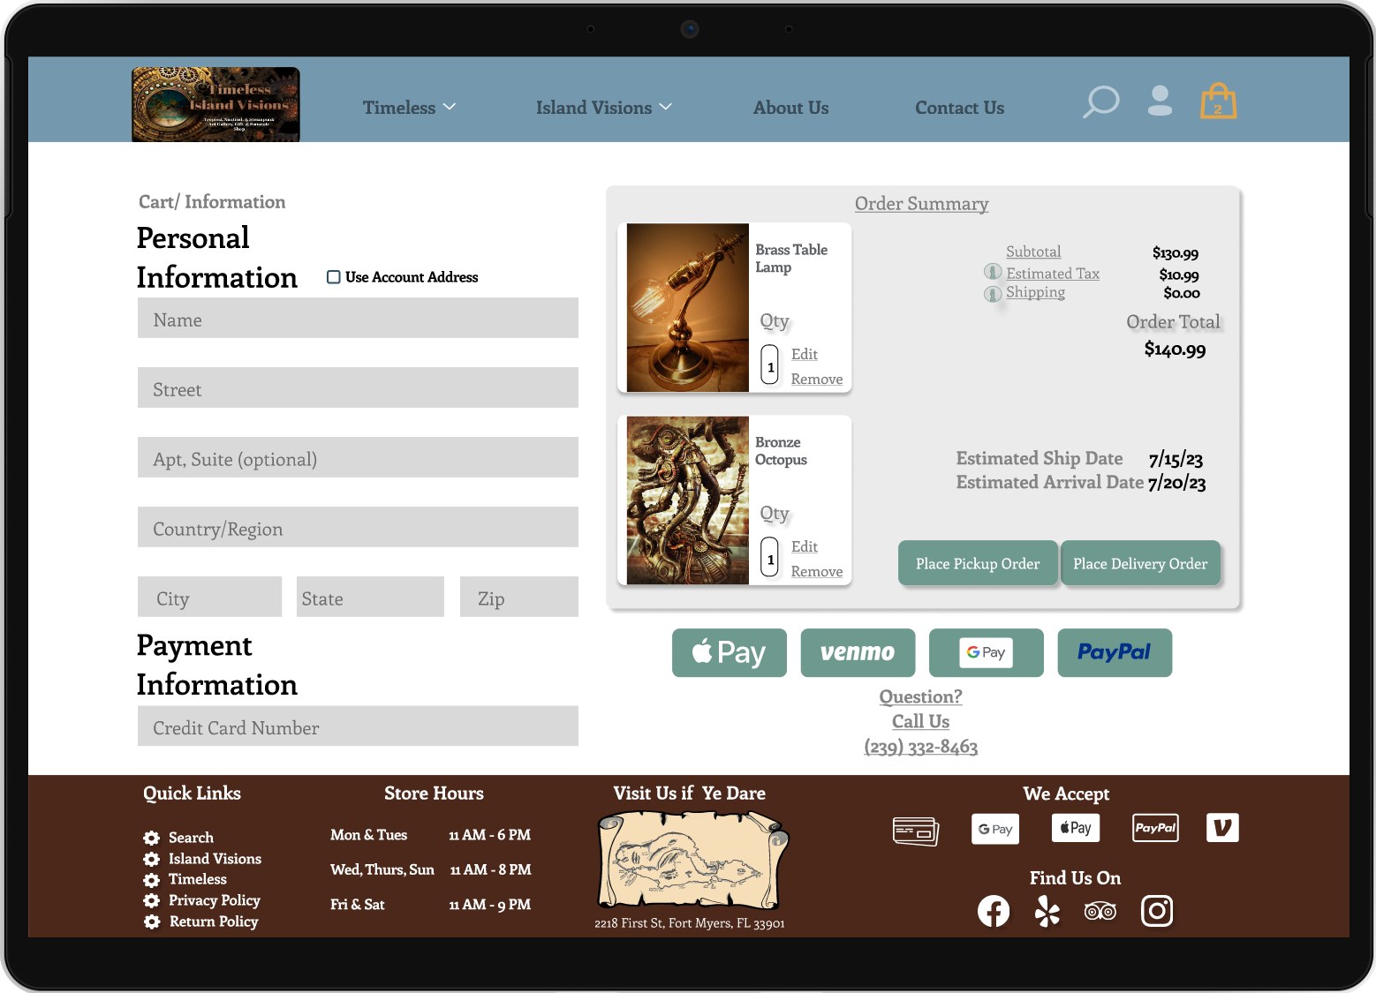Screen dimensions: 1376x993
Task: Open the TripAdvisor icon in footer
Action: click(x=1100, y=911)
